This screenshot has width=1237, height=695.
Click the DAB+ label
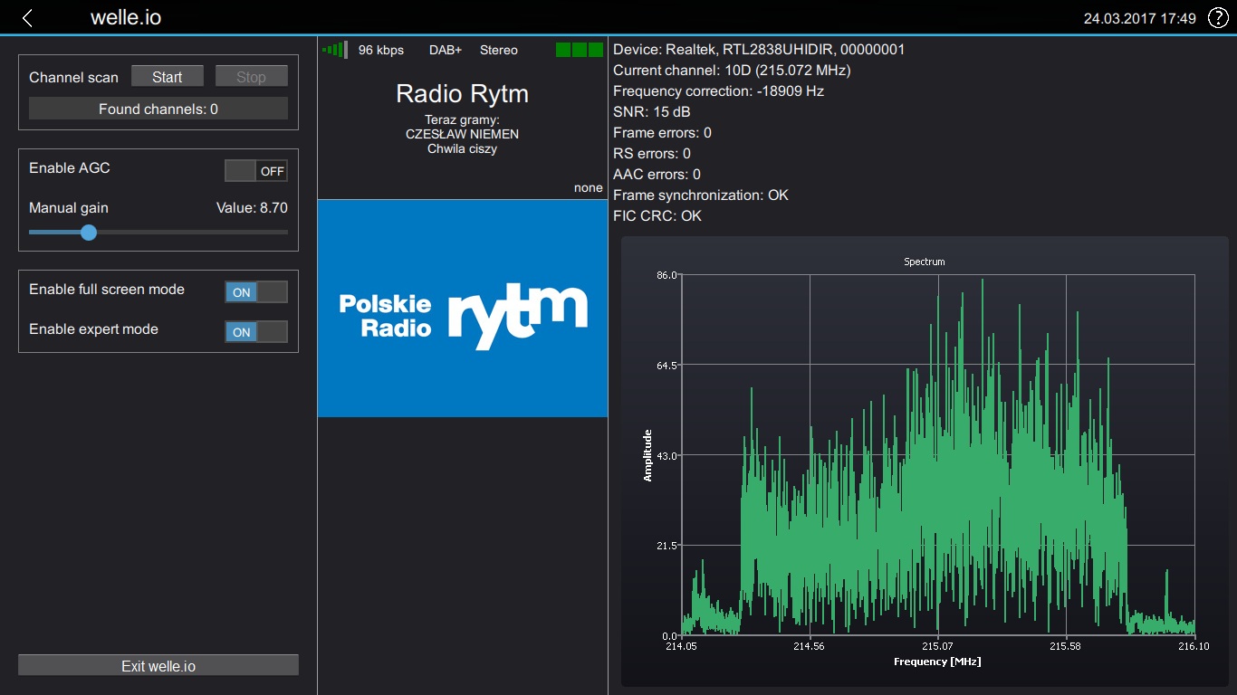[446, 50]
